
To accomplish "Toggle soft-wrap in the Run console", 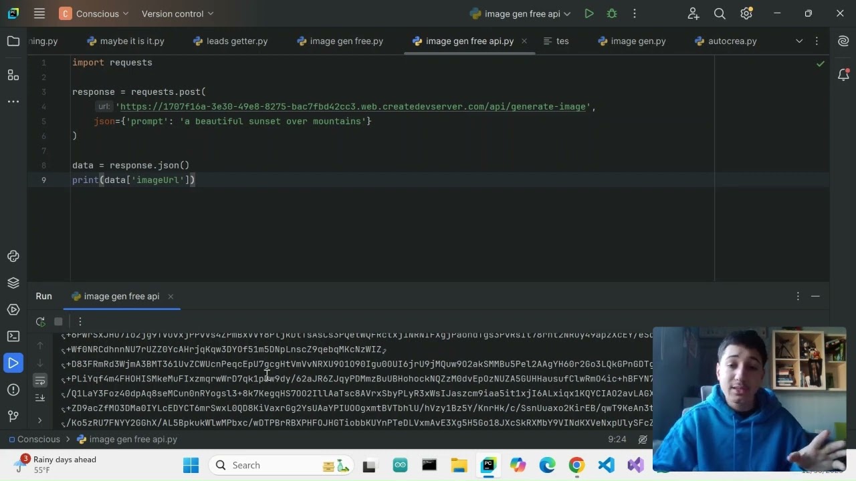I will click(x=40, y=380).
